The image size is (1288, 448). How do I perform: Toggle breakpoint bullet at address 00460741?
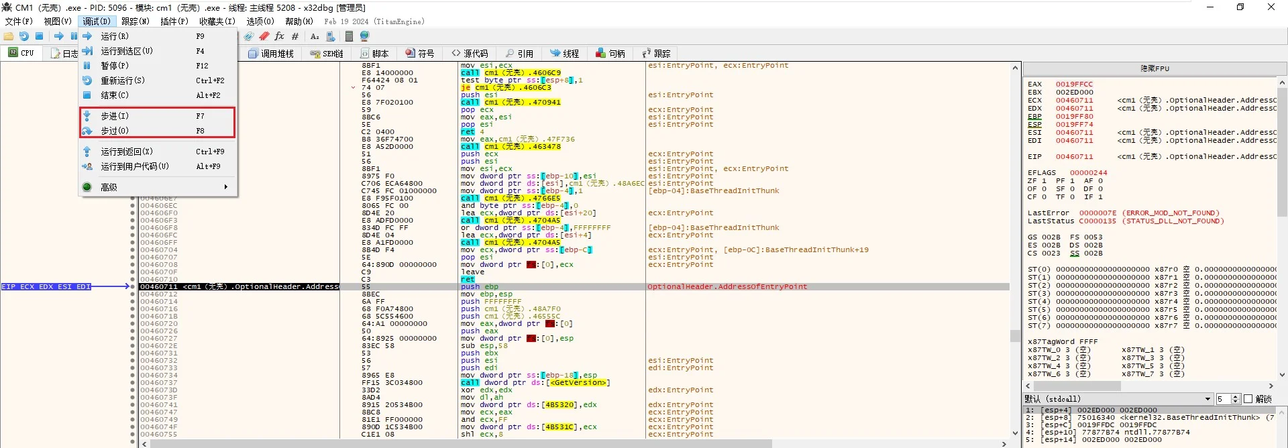(x=133, y=405)
